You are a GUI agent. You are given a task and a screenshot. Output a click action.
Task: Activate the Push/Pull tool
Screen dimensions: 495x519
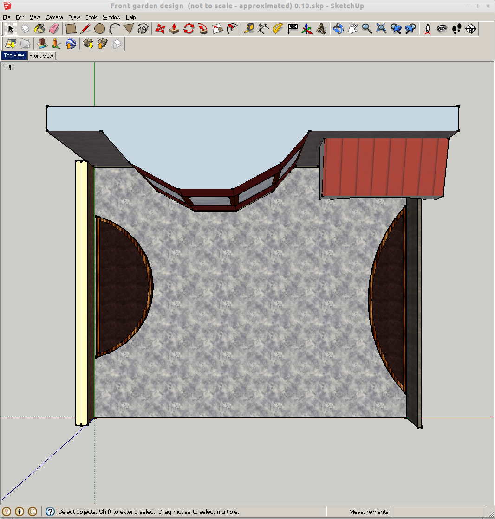click(x=174, y=29)
